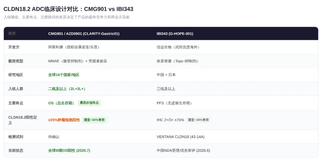Click PFS（无进展生存期）cell
The image size is (320, 164).
tap(175, 103)
